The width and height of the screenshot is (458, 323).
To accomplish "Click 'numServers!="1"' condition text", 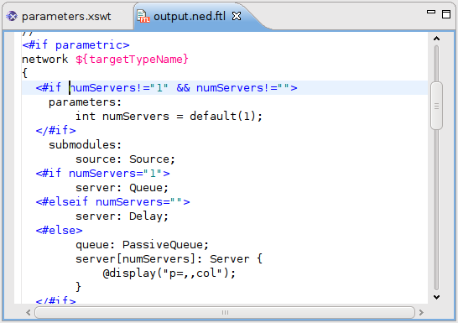I will pos(119,88).
